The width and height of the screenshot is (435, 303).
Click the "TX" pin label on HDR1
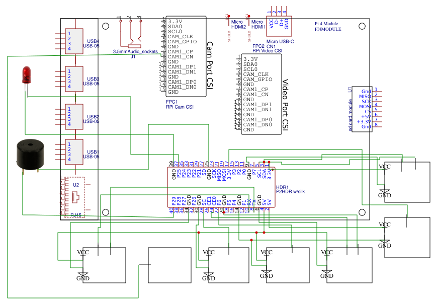(254, 202)
